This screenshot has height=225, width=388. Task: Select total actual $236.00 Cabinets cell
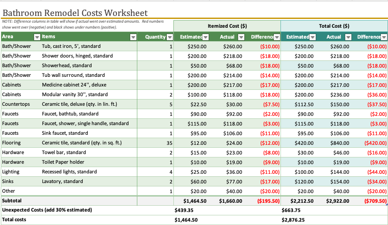coord(334,95)
